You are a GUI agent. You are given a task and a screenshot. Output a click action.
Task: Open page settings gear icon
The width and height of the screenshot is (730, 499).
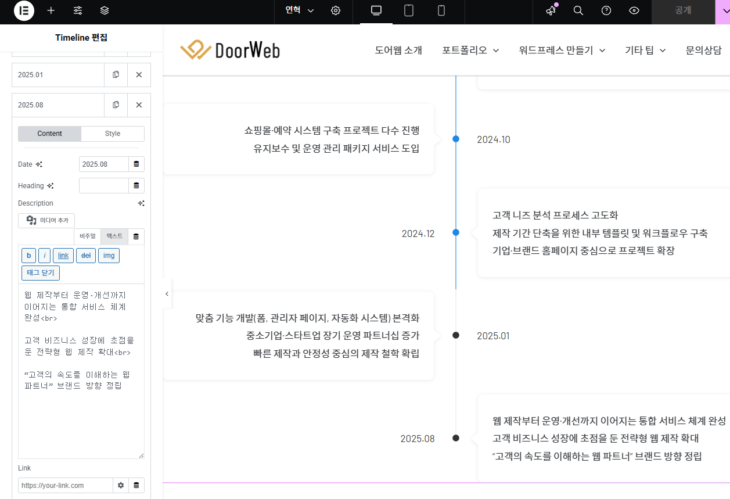(x=336, y=11)
